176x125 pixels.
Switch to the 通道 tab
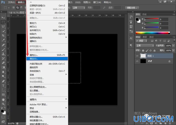[x=145, y=37]
